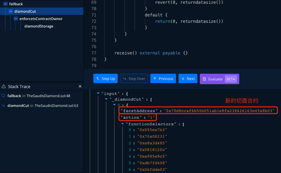
Task: Collapse the "functionSelectors" array
Action: (x=123, y=124)
